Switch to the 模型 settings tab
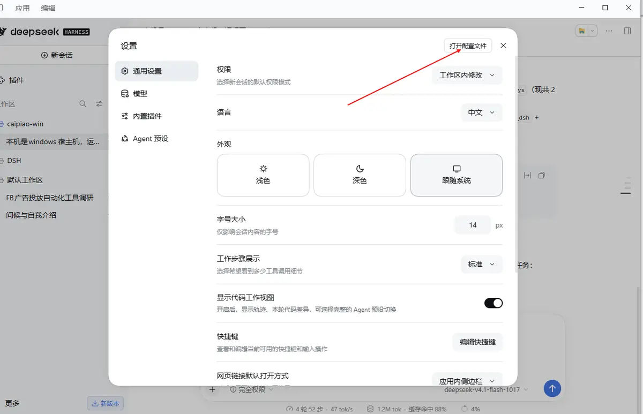Image resolution: width=643 pixels, height=414 pixels. pyautogui.click(x=156, y=93)
